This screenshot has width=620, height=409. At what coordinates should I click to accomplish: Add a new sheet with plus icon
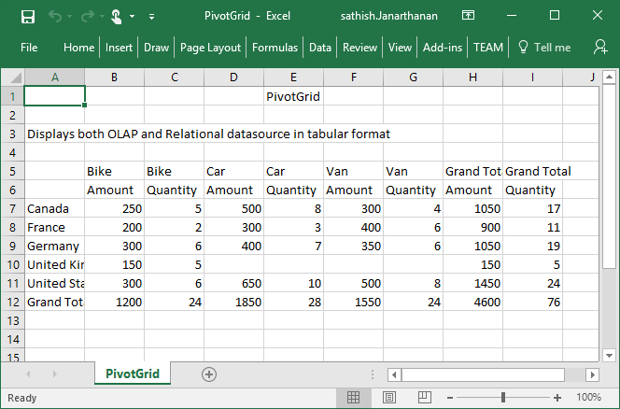tap(209, 374)
